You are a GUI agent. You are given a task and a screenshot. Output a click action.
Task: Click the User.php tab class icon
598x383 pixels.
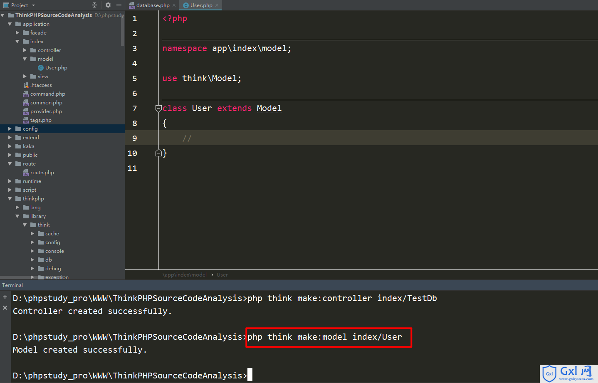[186, 5]
